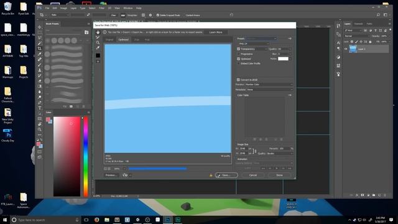
Task: Click the search icon at Photoshop top right
Action: 378,15
